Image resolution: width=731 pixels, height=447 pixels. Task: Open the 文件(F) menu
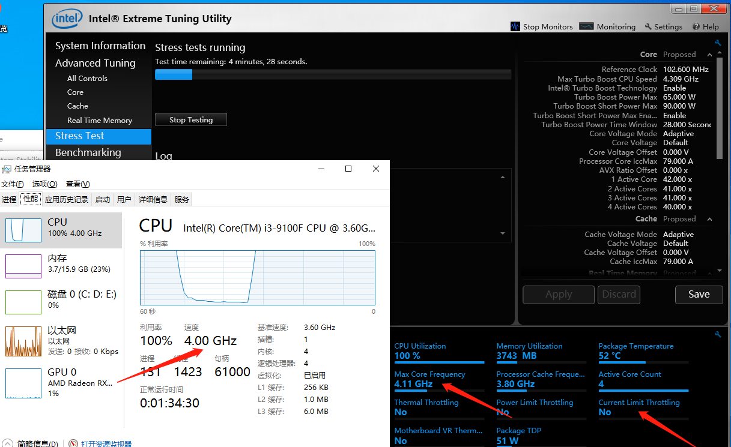(x=13, y=184)
